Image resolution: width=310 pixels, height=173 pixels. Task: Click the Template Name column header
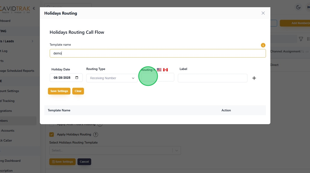(x=59, y=110)
